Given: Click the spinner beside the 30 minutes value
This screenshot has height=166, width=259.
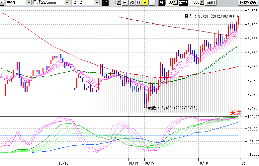Looking at the screenshot, I should tap(175, 3).
